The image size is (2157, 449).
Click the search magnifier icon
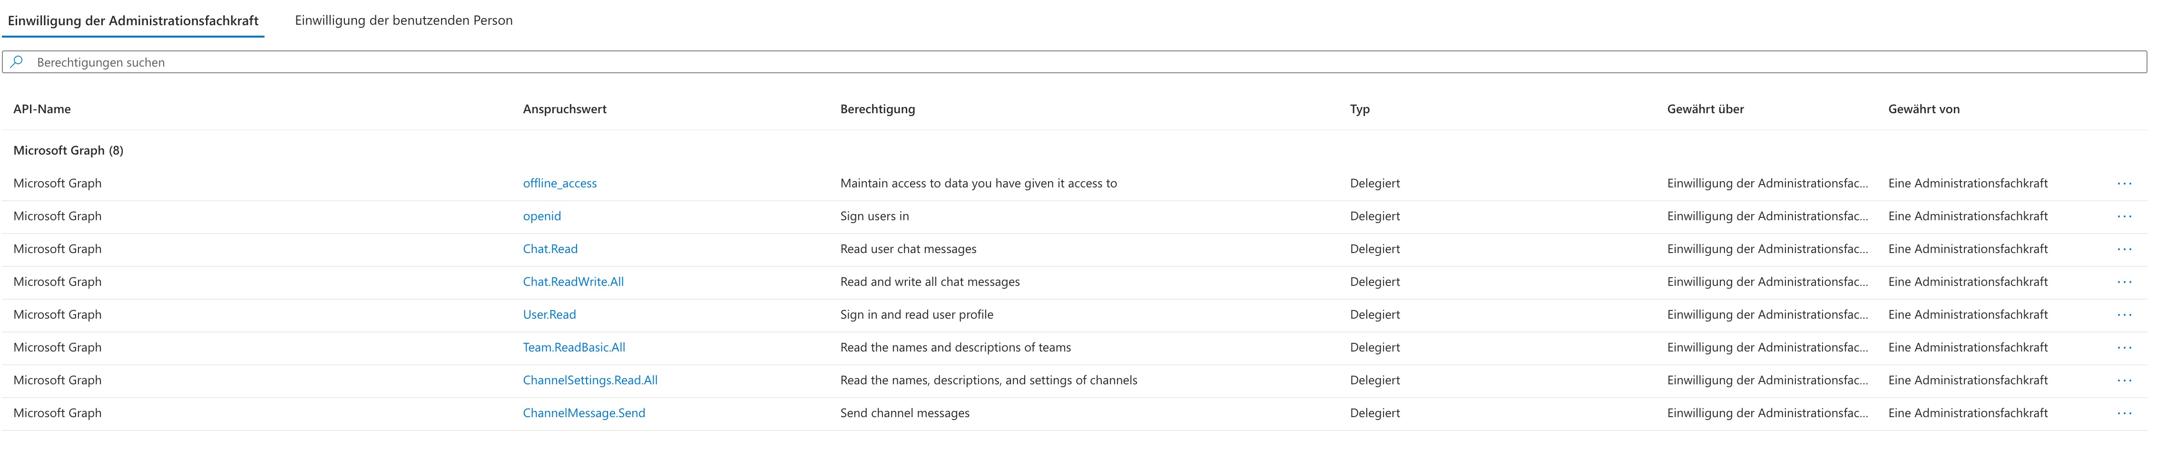[17, 62]
